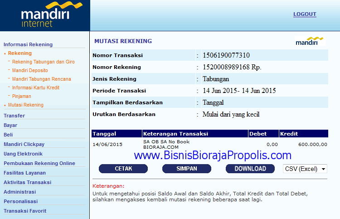340x219 pixels.
Task: Open the Pinjaman link
Action: (x=21, y=96)
